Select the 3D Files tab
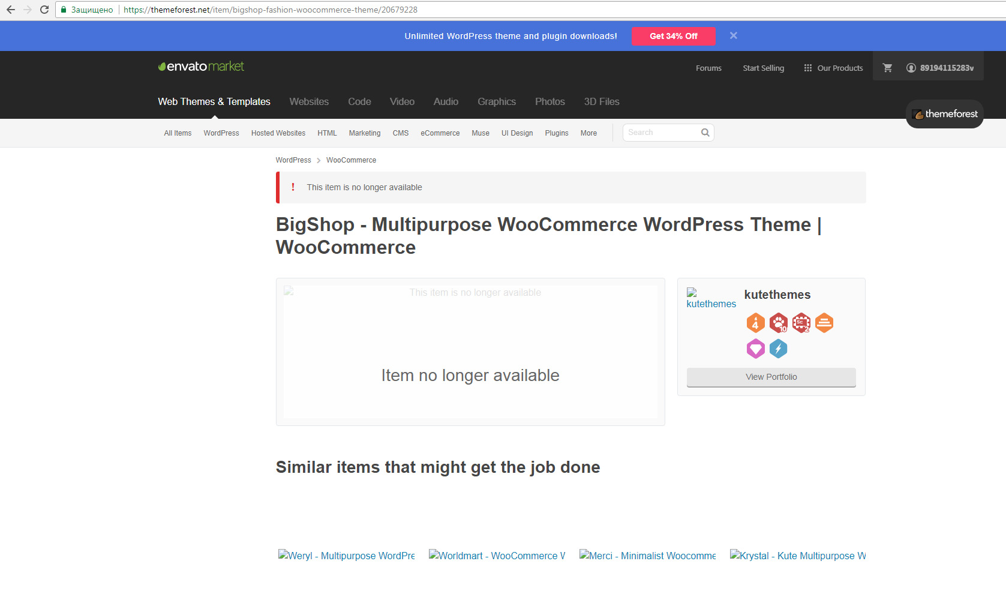The width and height of the screenshot is (1006, 597). [602, 101]
